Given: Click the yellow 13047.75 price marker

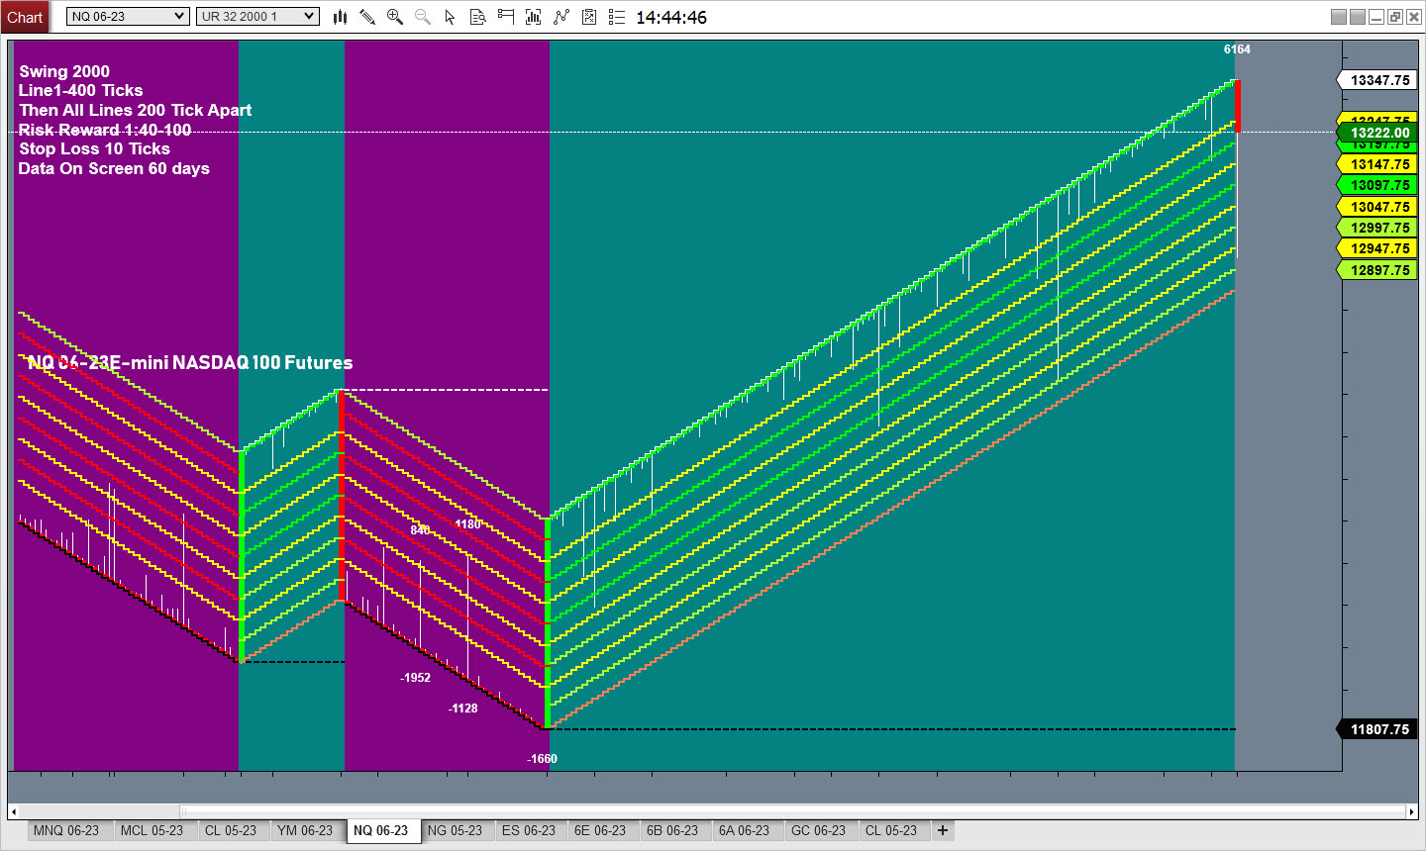Looking at the screenshot, I should click(x=1378, y=207).
